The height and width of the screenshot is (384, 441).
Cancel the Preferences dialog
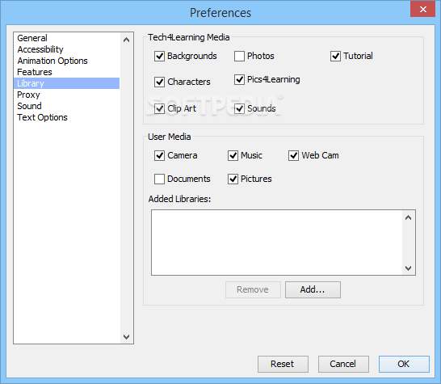(343, 364)
